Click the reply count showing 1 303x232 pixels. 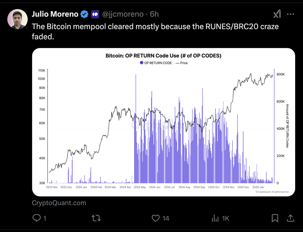[x=45, y=218]
